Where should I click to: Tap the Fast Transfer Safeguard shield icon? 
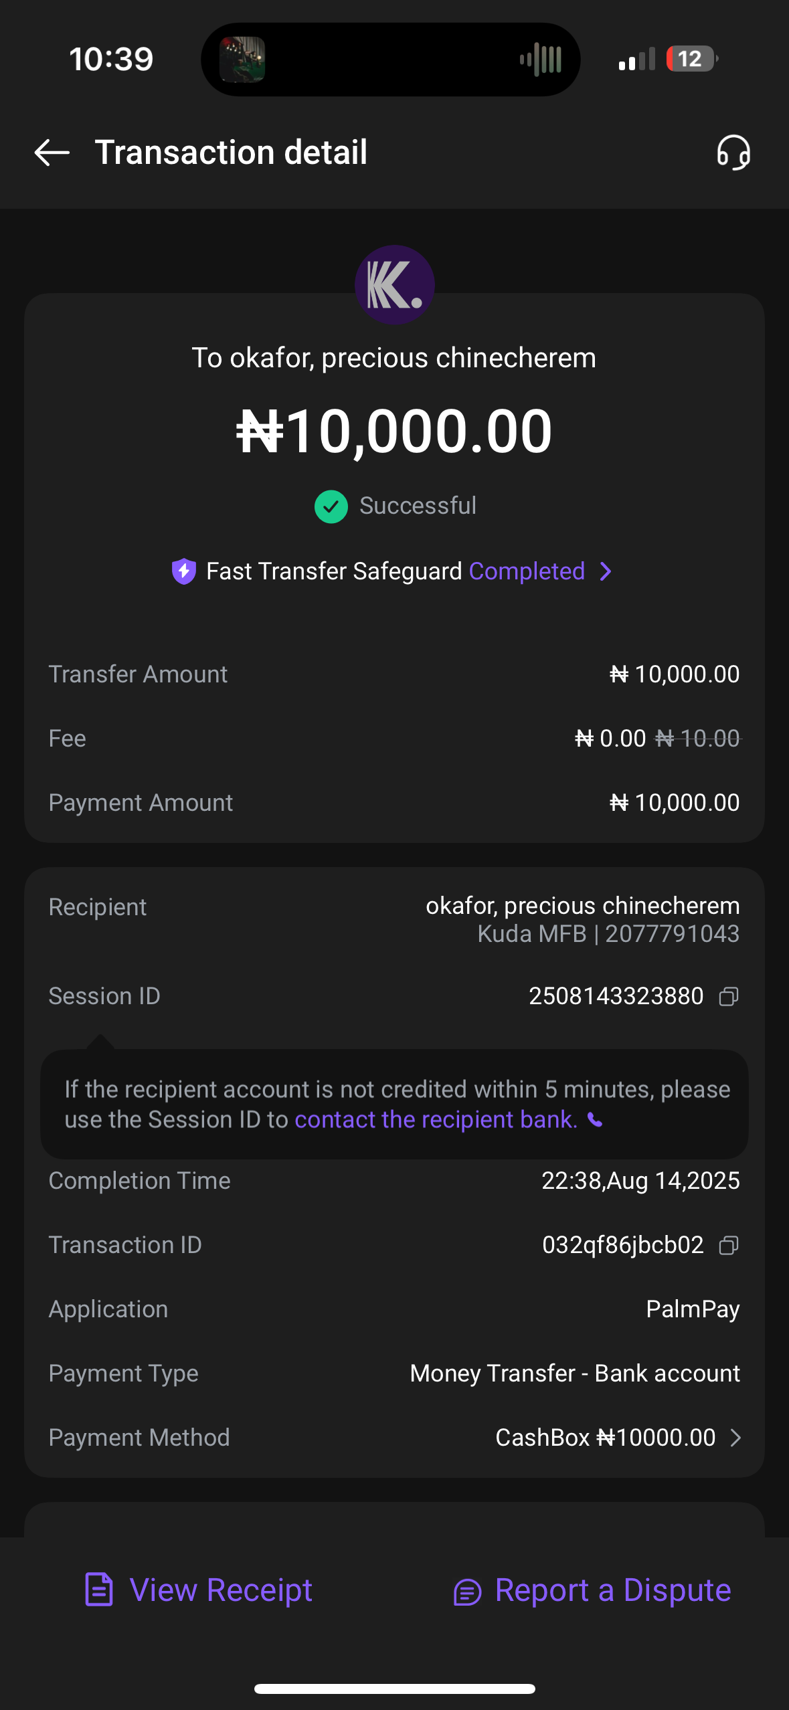[x=184, y=571]
